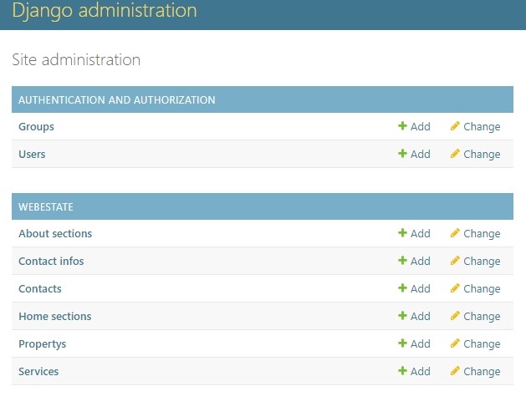Image resolution: width=526 pixels, height=417 pixels.
Task: Click the pencil icon in Contacts row
Action: [455, 288]
